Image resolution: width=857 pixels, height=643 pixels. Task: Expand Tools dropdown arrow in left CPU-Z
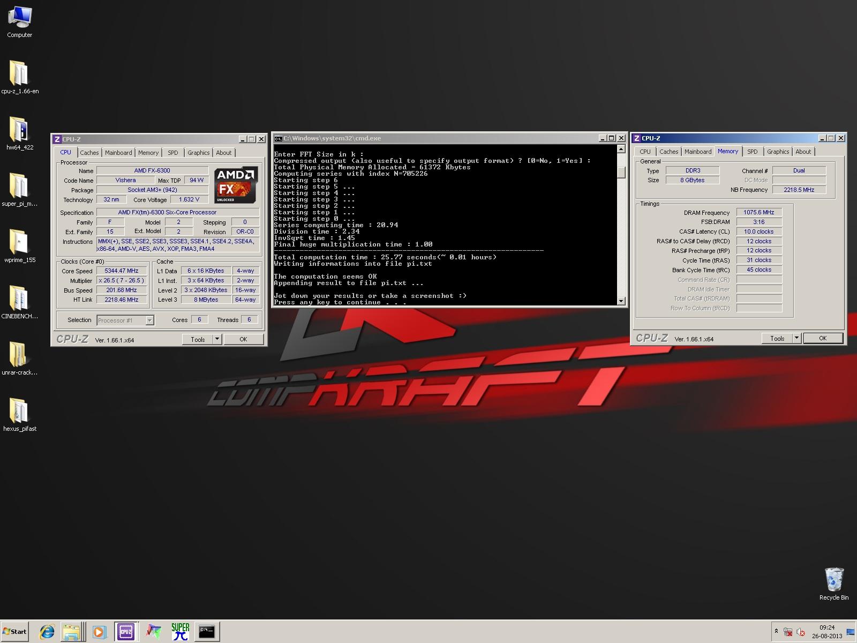217,339
